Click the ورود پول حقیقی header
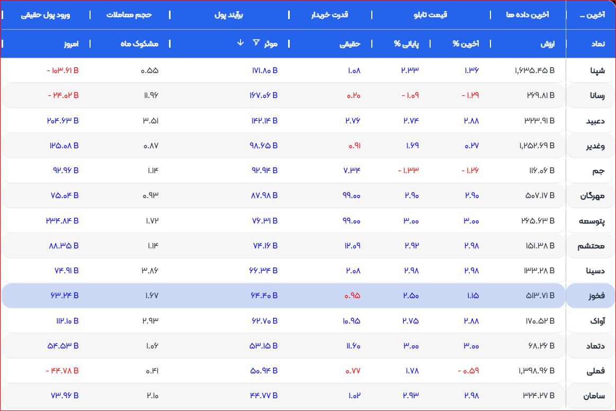The image size is (616, 411). pyautogui.click(x=46, y=15)
